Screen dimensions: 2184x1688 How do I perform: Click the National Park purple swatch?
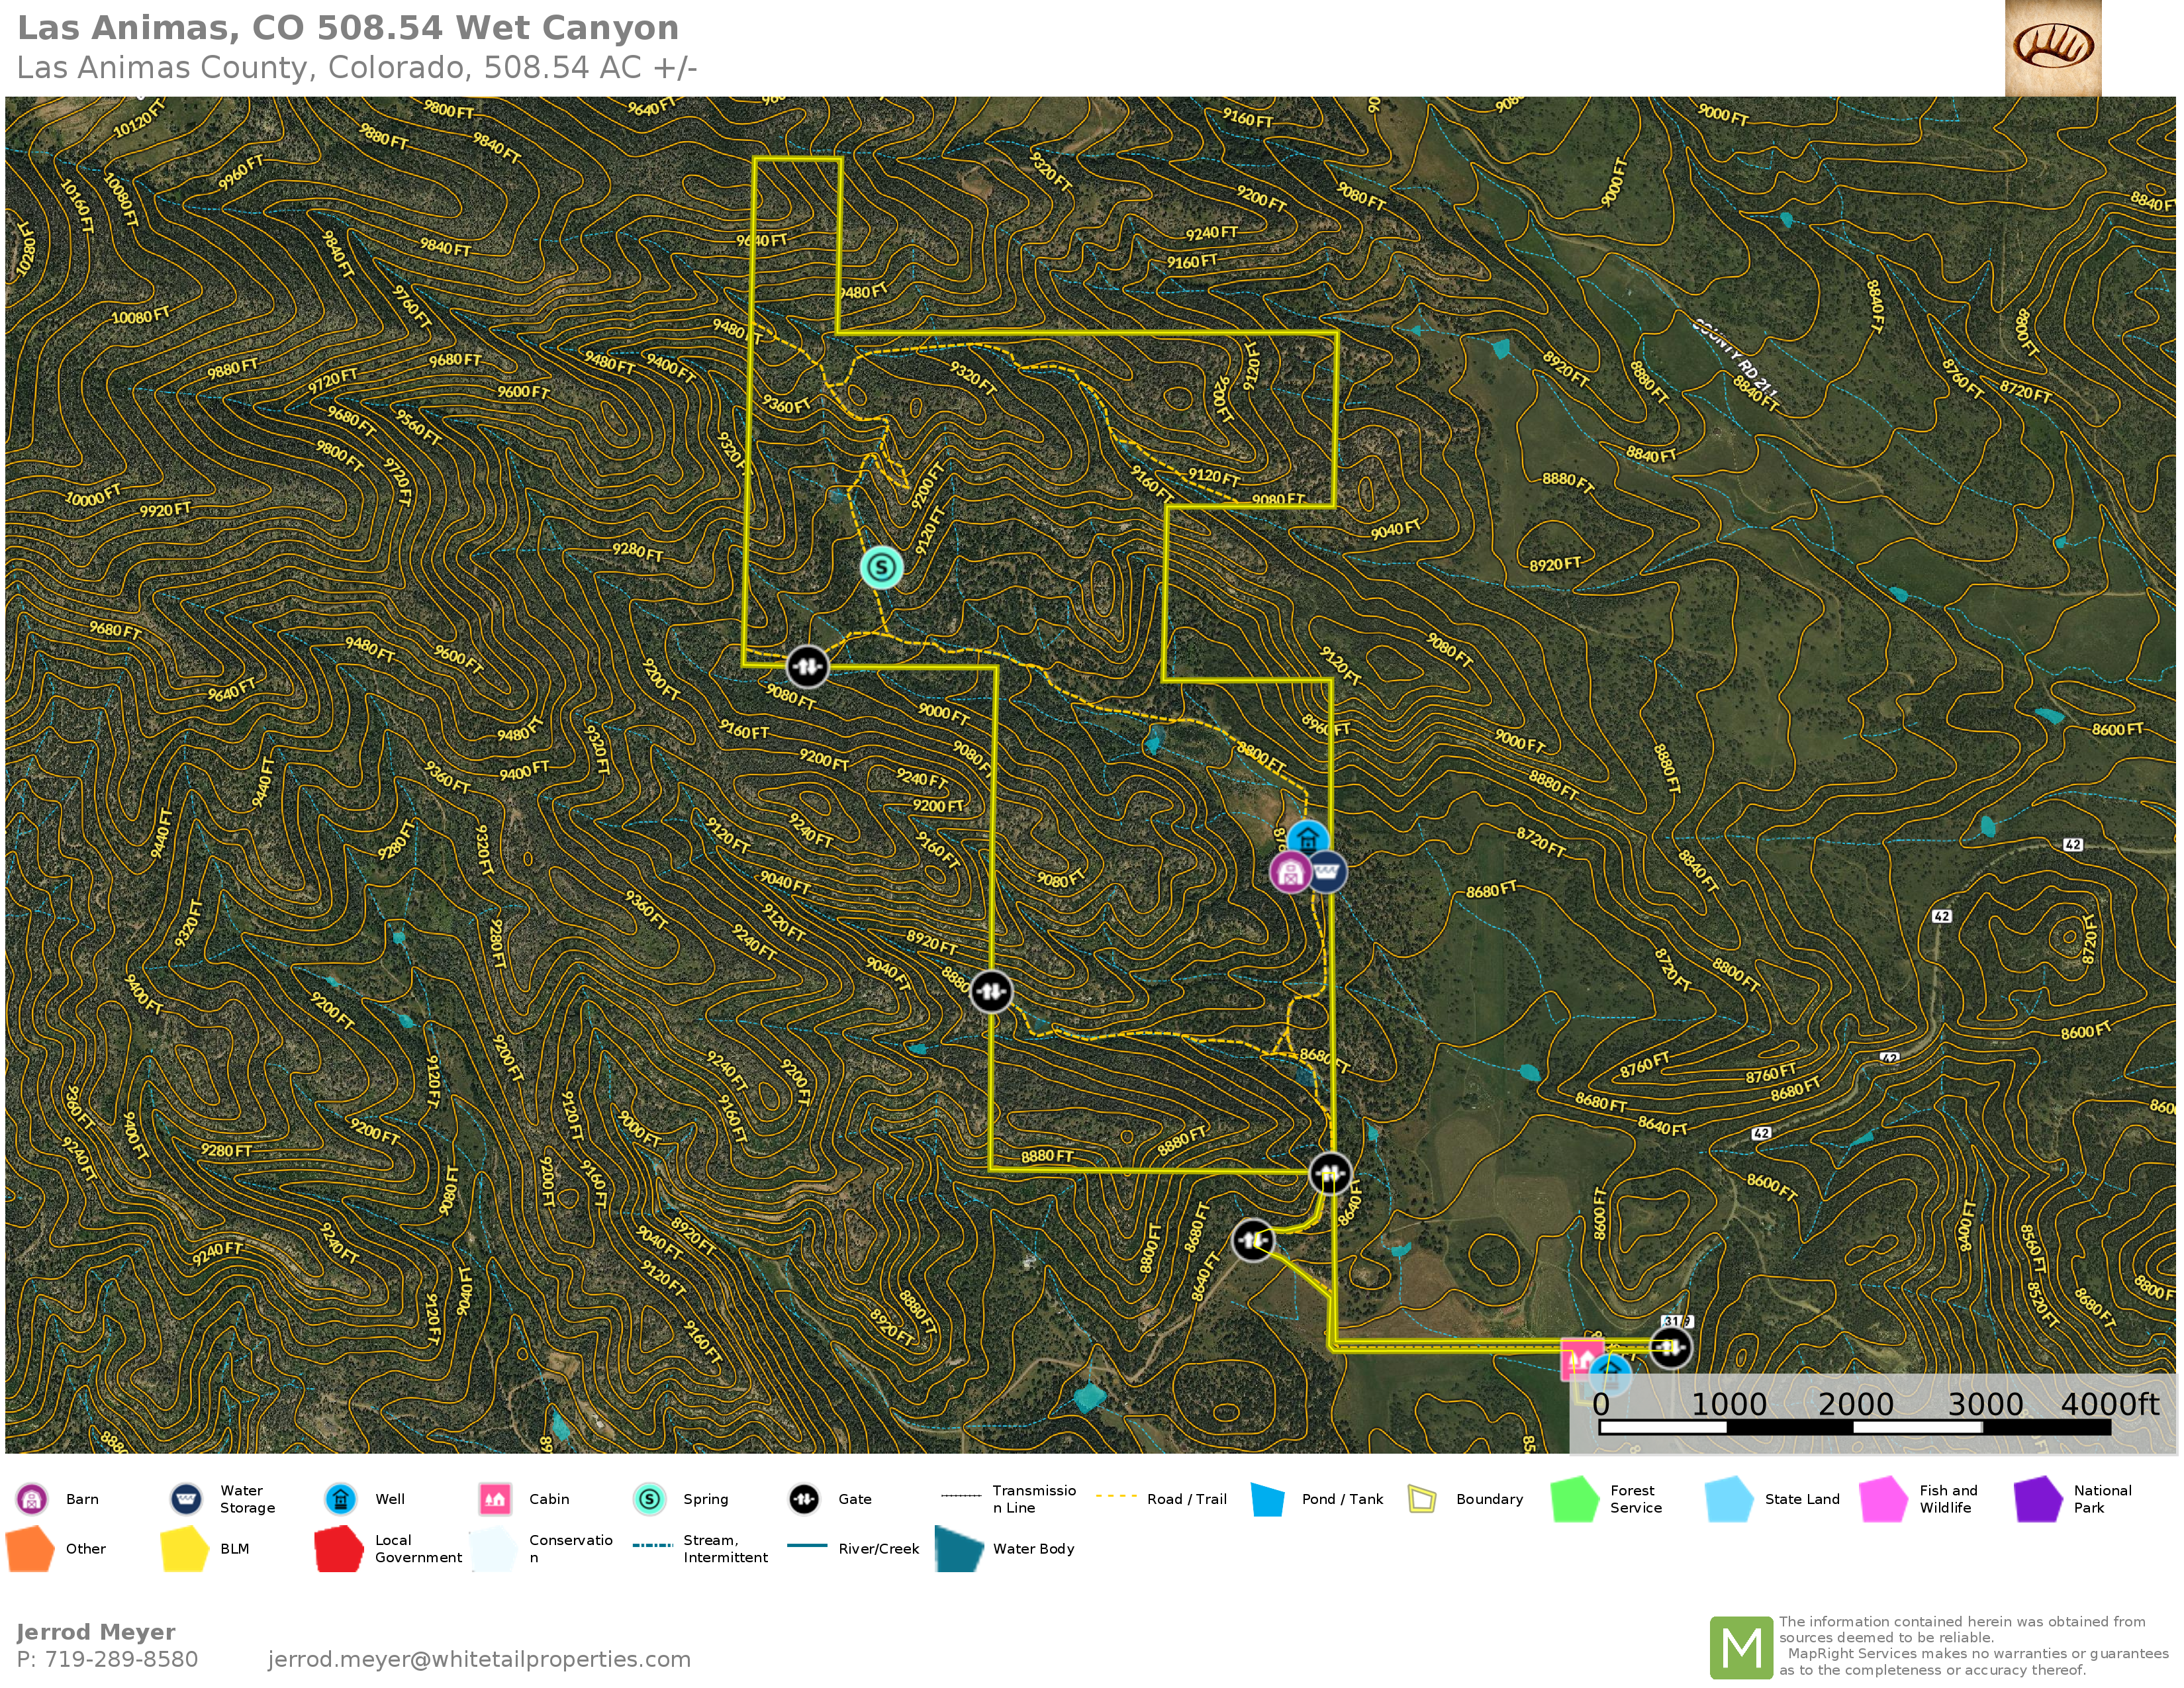click(x=2038, y=1499)
